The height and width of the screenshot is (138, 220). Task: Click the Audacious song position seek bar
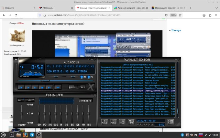pos(56,81)
